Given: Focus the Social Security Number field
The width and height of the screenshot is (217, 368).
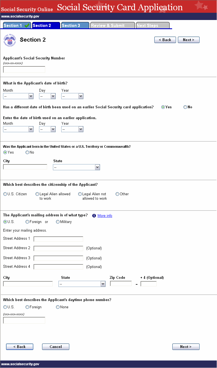Looking at the screenshot, I should [x=24, y=69].
